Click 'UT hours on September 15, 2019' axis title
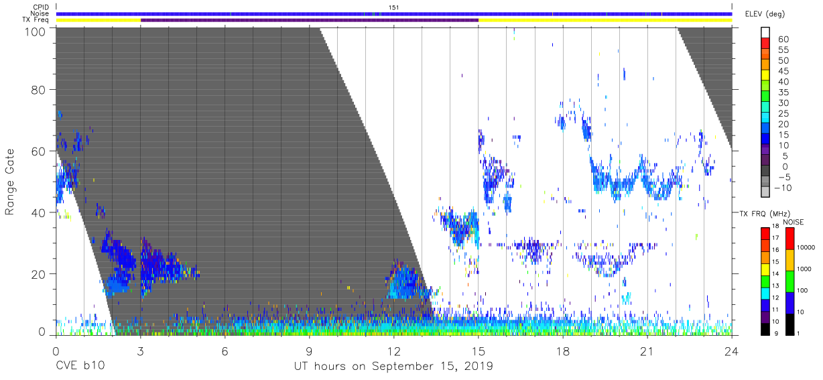Viewport: 823px width, 380px height. [393, 367]
